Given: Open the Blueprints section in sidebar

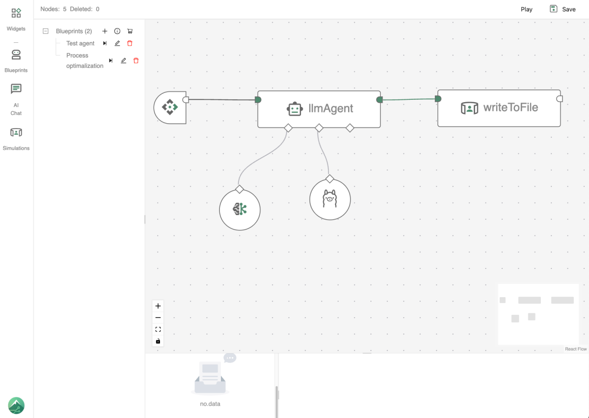Looking at the screenshot, I should [16, 60].
